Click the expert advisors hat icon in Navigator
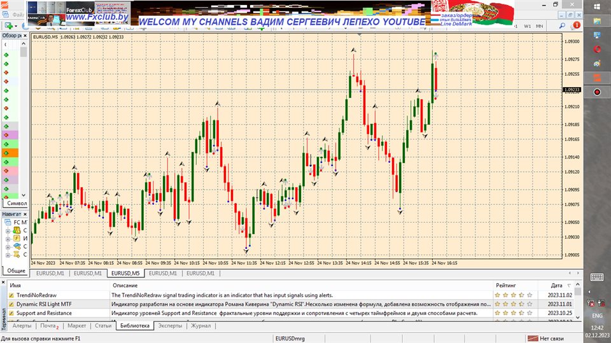 [17, 246]
